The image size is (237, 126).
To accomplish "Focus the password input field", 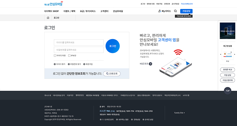I will 79,50.
